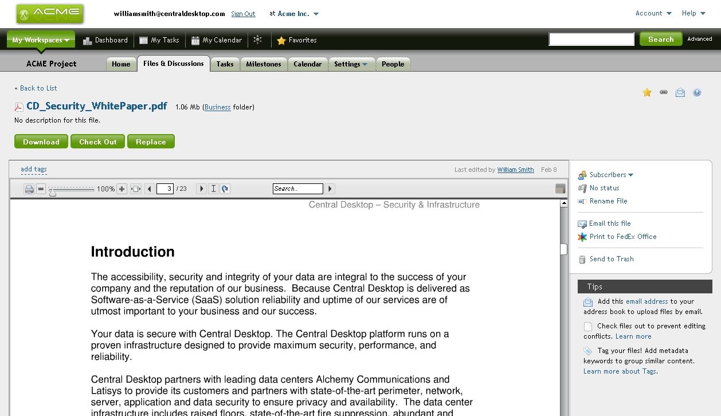Click the Subscribers people icon
Image resolution: width=721 pixels, height=416 pixels.
click(582, 175)
